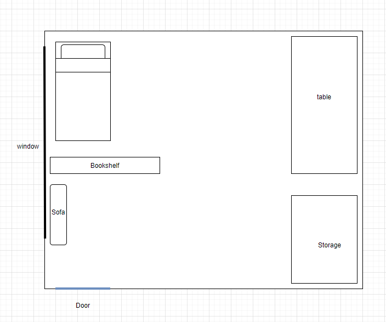Viewport: 386px width, 322px height.
Task: Click the Storage text label
Action: pos(329,245)
